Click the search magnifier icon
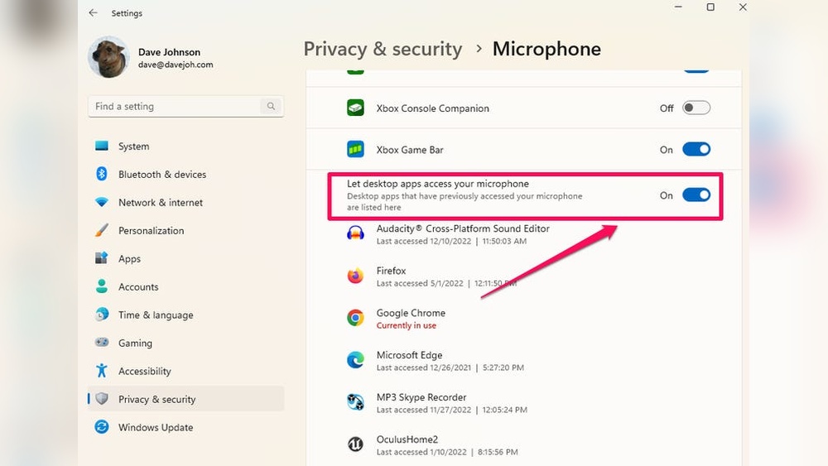The image size is (828, 466). pyautogui.click(x=271, y=106)
